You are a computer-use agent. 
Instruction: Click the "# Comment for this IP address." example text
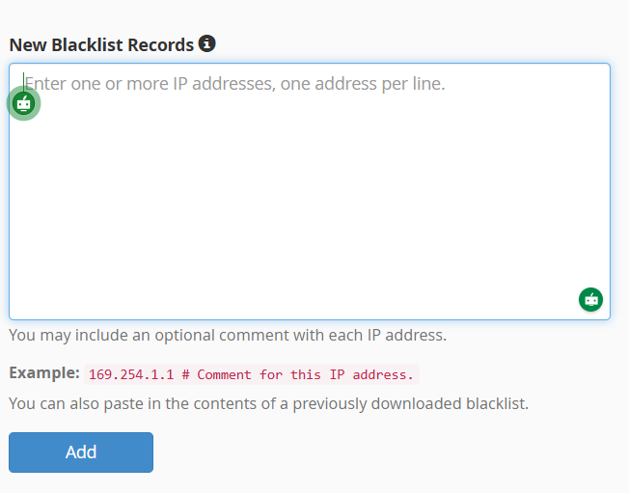[x=306, y=374]
